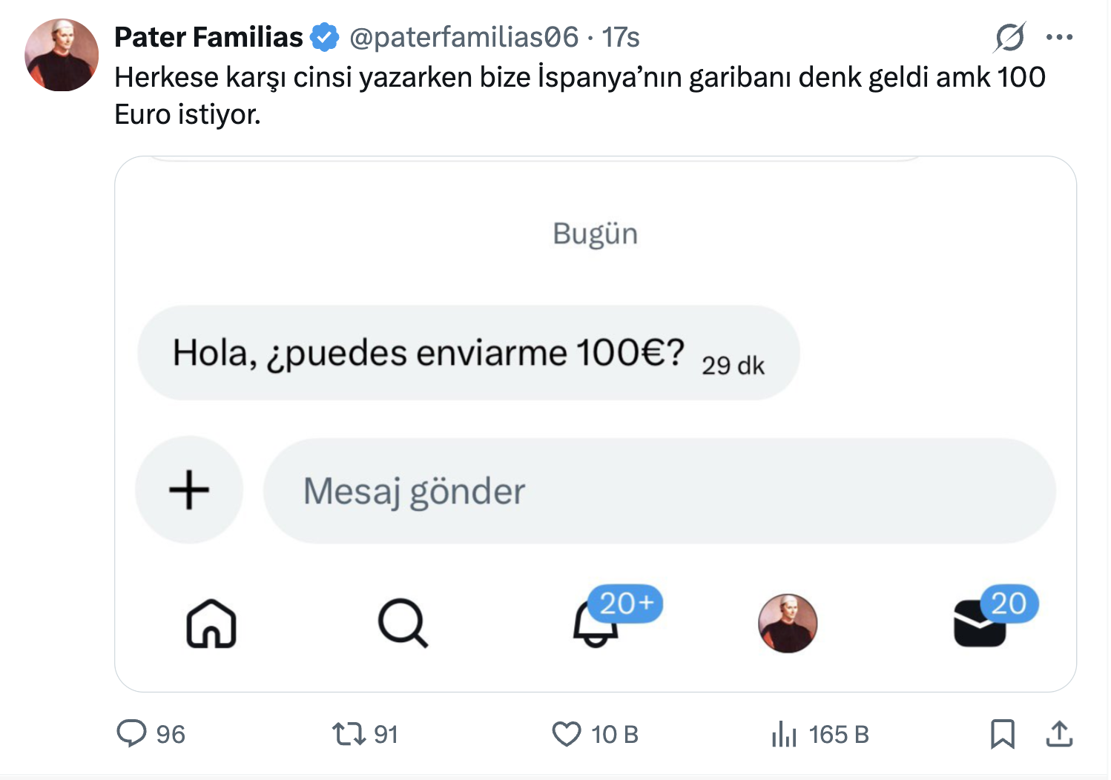The width and height of the screenshot is (1111, 780).
Task: Open the embedded screenshot at Bugün label
Action: tap(595, 234)
